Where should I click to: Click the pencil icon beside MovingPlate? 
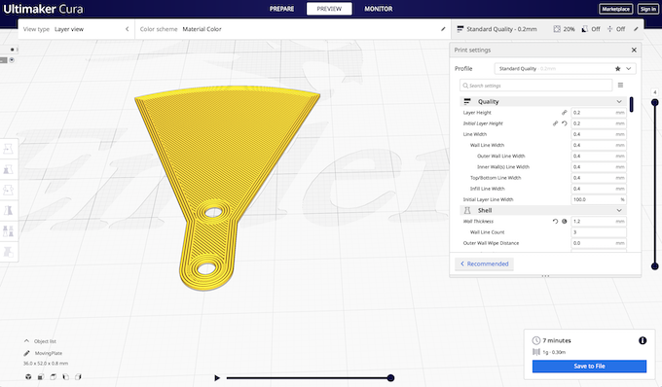click(x=26, y=353)
